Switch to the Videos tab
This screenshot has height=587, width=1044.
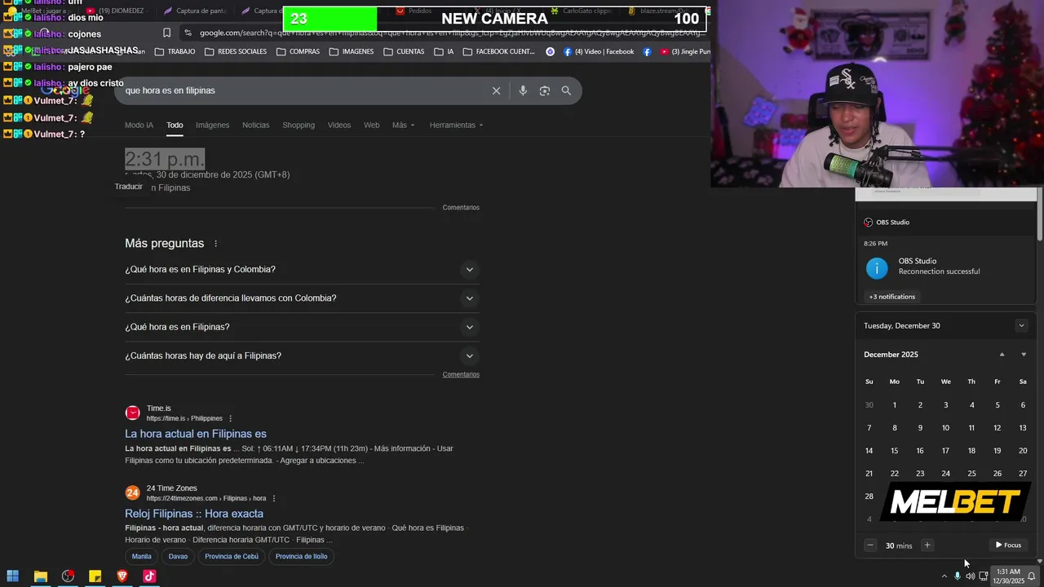pos(339,125)
